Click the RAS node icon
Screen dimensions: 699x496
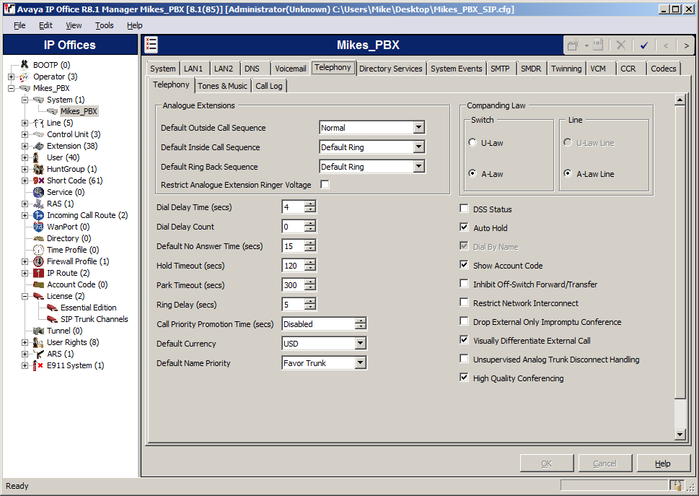pos(38,204)
